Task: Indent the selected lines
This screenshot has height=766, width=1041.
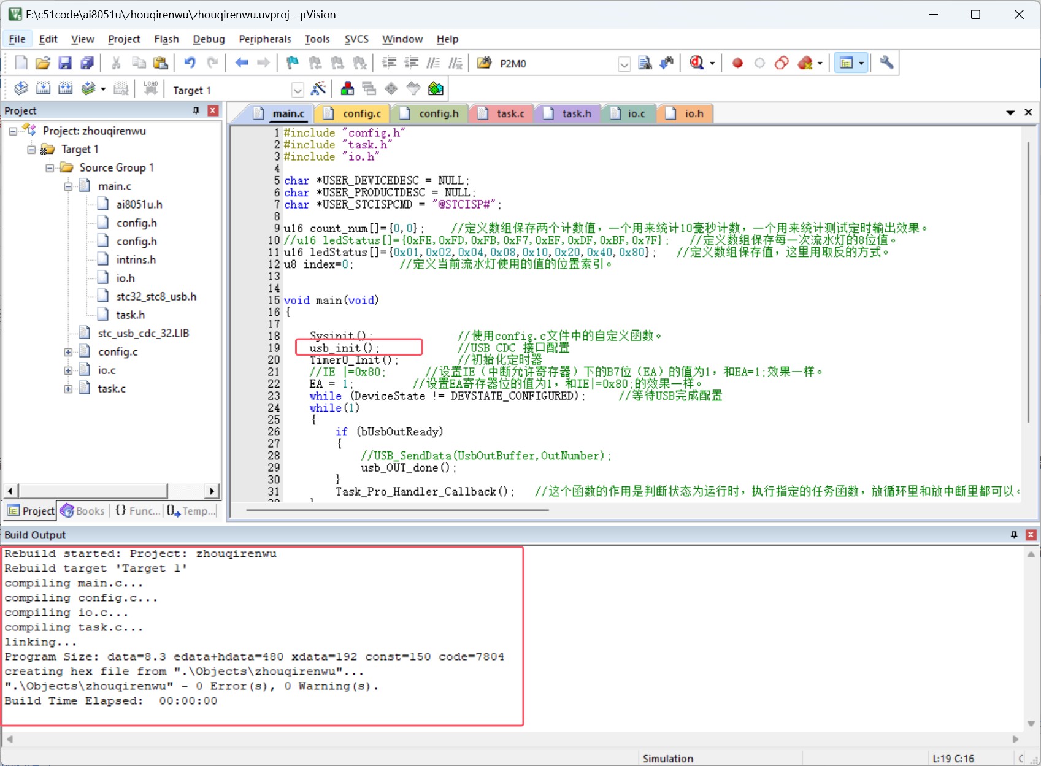Action: pos(389,63)
